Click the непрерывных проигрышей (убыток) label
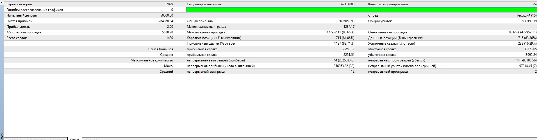Screen dimensions: 537x140 coord(397,60)
